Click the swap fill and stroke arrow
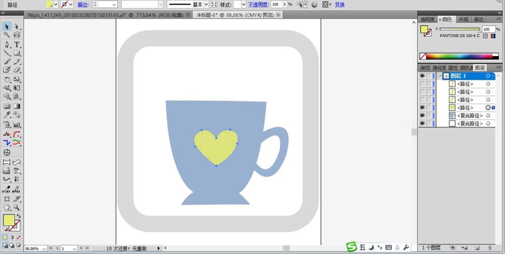 tap(18, 216)
